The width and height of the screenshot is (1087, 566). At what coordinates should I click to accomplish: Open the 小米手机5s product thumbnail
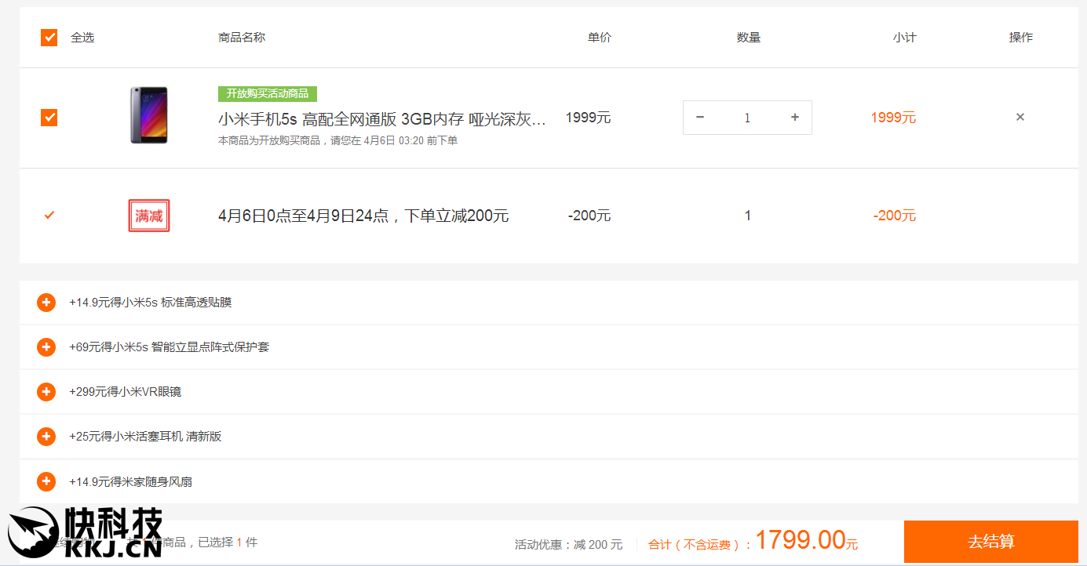149,115
